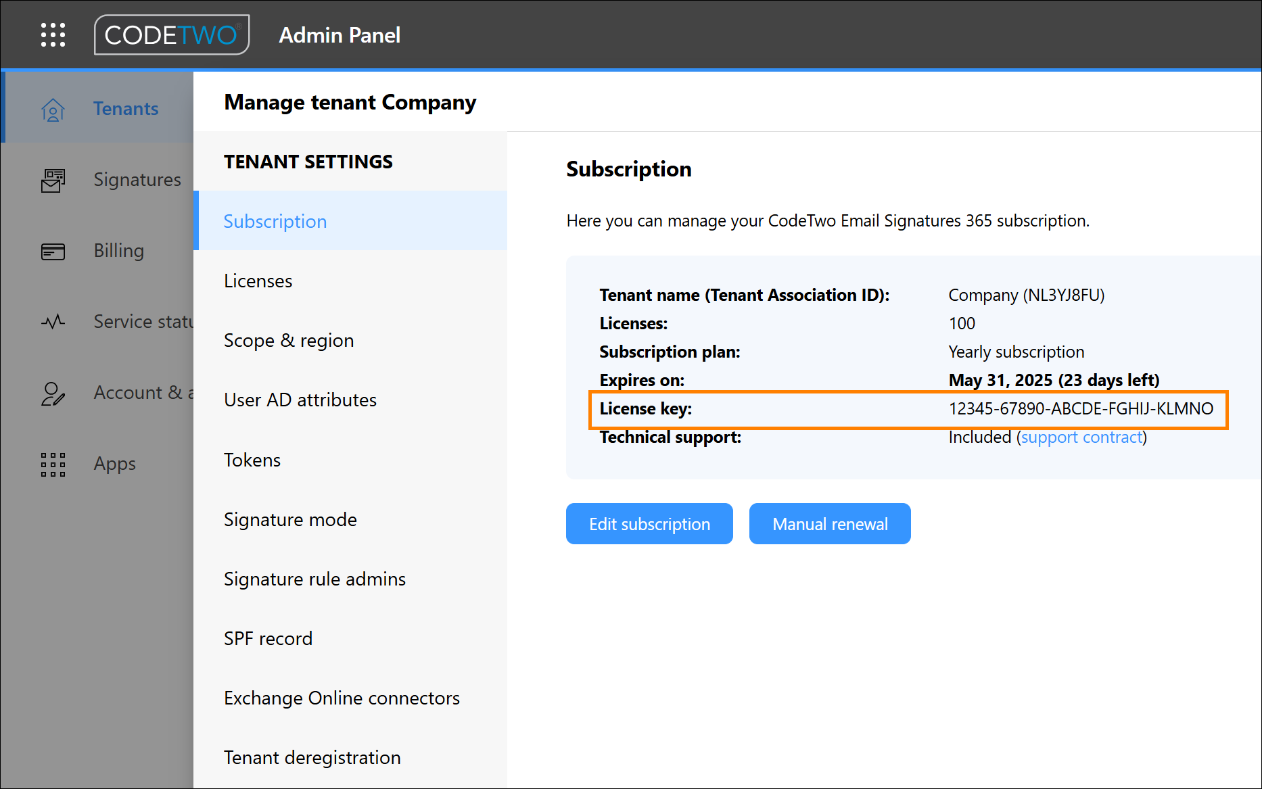
Task: Open User AD attributes settings
Action: click(x=350, y=400)
